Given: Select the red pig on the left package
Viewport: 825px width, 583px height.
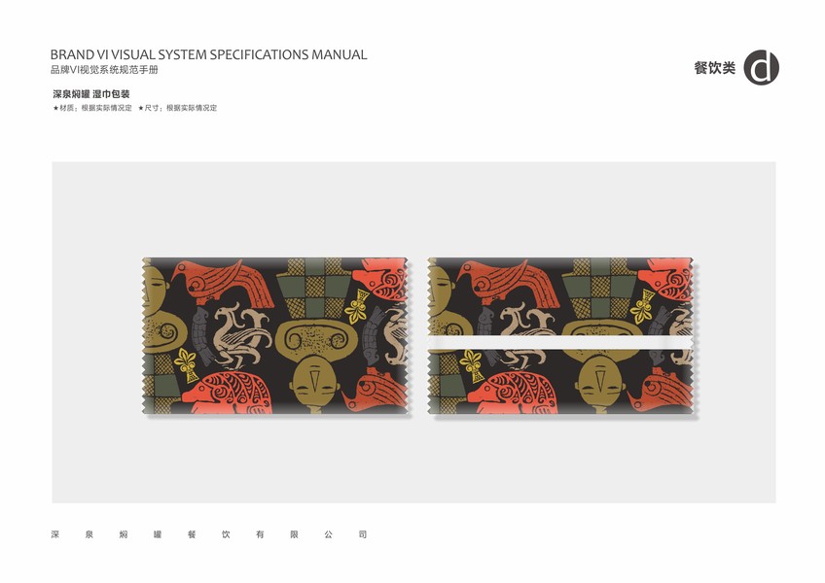Looking at the screenshot, I should [228, 392].
